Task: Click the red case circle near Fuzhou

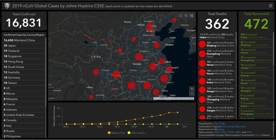Action: click(x=156, y=92)
